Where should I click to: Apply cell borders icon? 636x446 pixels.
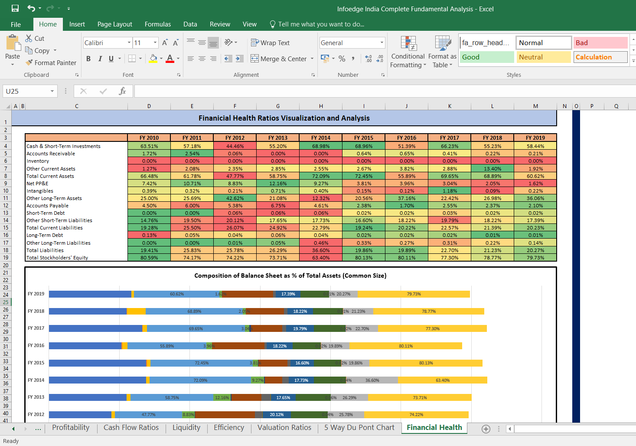coord(132,58)
